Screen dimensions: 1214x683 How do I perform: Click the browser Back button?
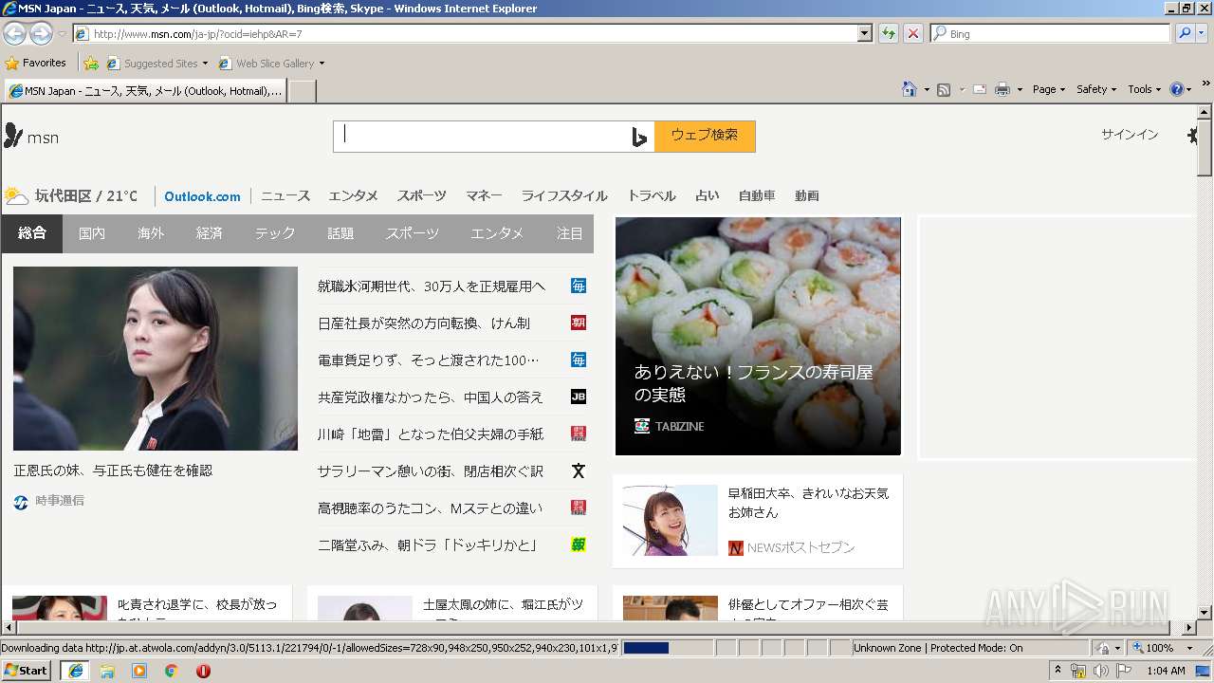(14, 33)
